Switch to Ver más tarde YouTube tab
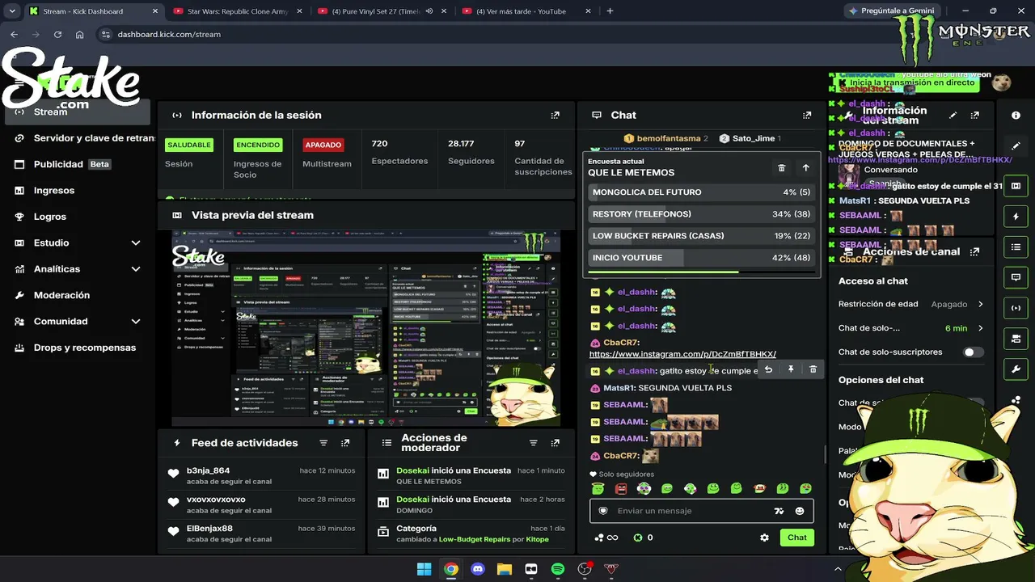 point(524,11)
